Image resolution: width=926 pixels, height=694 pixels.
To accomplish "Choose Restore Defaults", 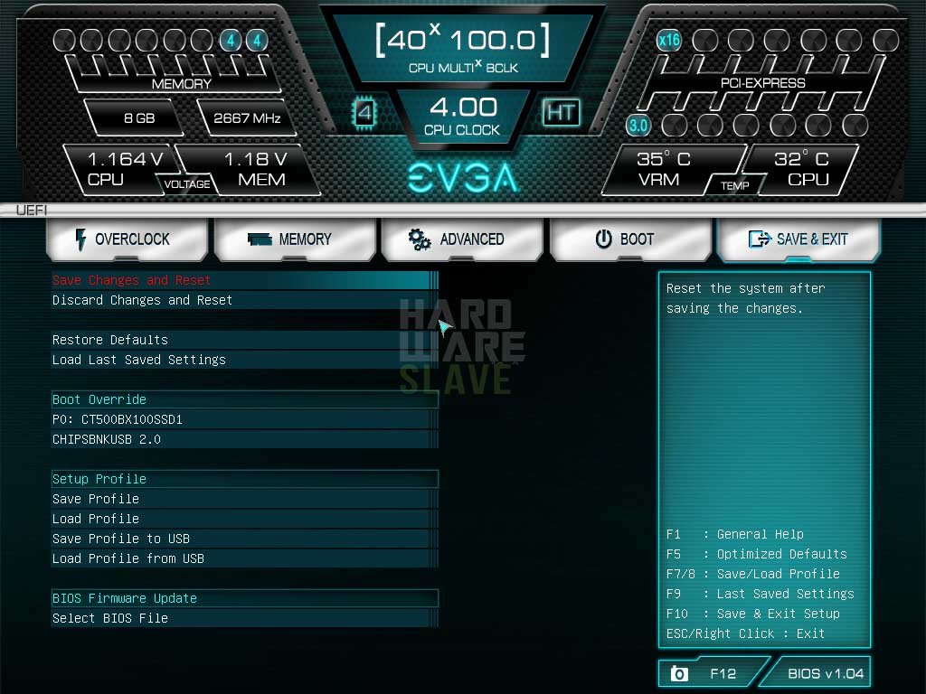I will click(x=244, y=340).
